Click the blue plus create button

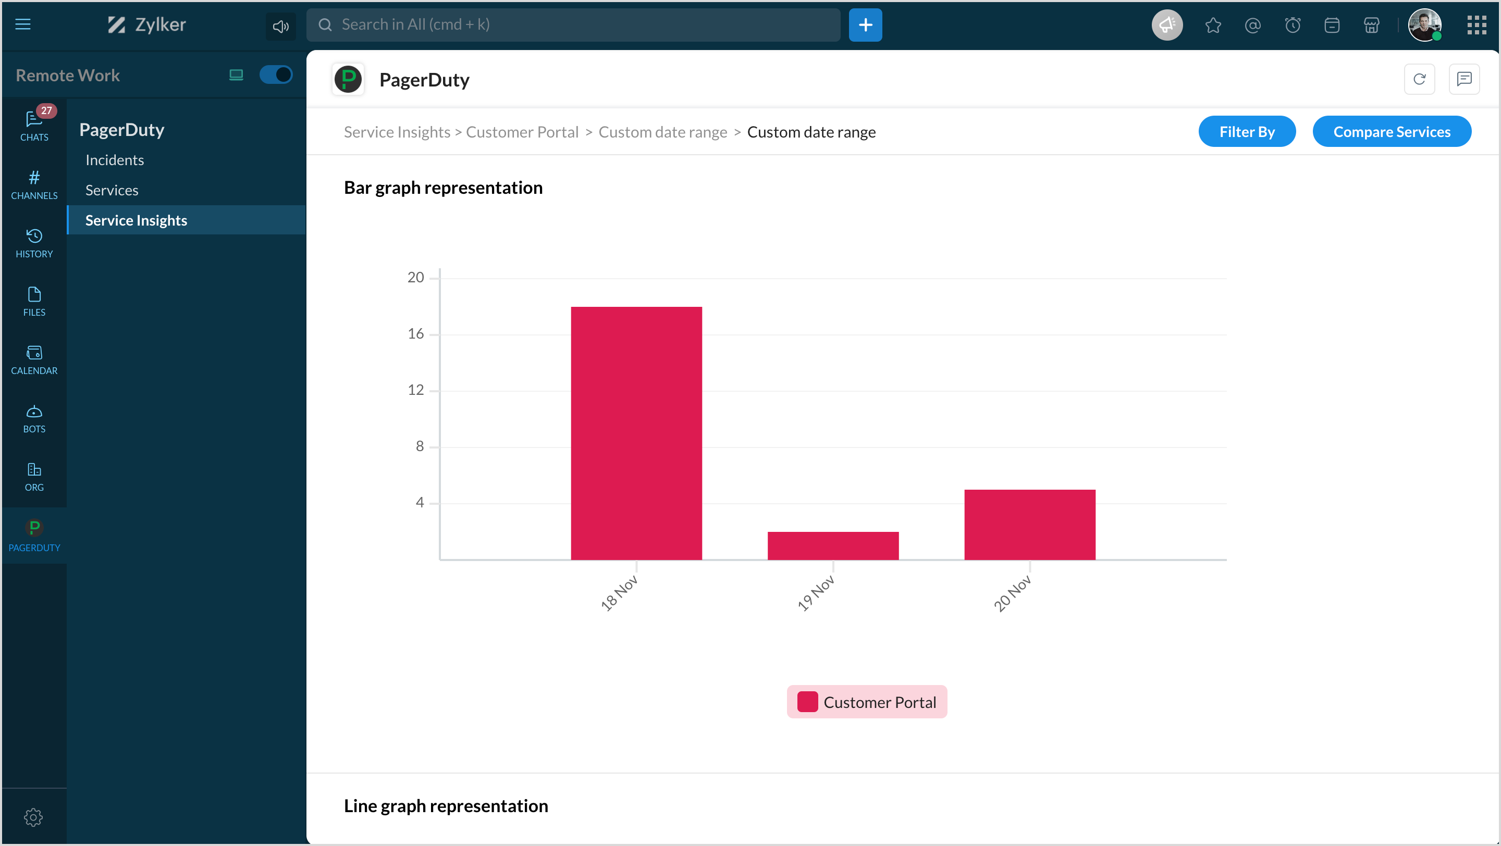pos(865,25)
